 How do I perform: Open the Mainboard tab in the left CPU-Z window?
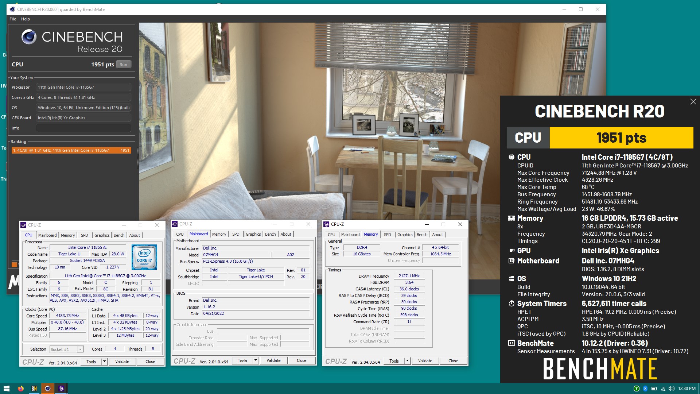click(47, 235)
